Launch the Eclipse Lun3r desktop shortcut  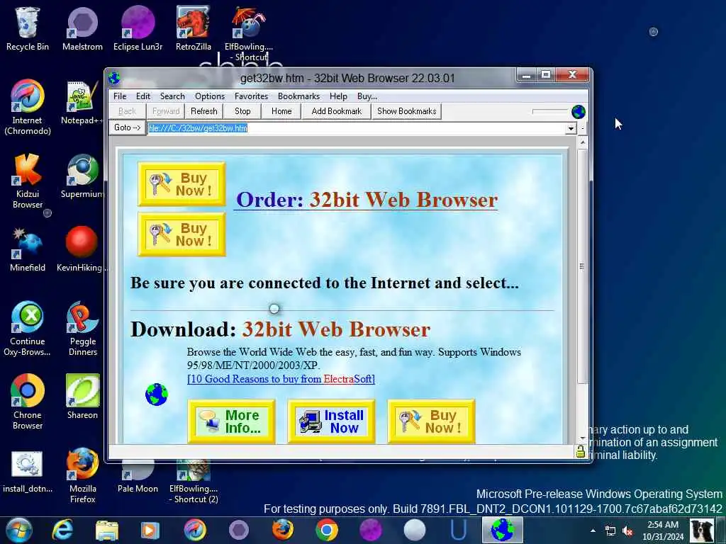coord(138,28)
